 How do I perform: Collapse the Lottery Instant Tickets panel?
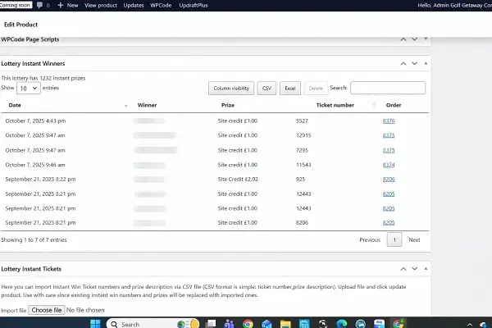click(x=425, y=269)
